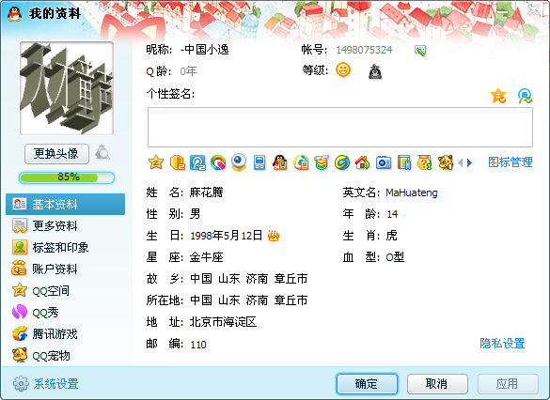Click the 85% profile completion bar
Viewport: 550px width, 400px height.
pos(67,177)
